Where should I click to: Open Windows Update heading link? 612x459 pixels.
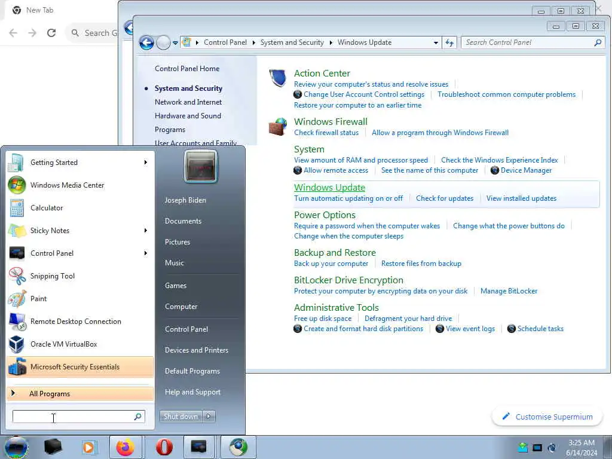pos(329,187)
